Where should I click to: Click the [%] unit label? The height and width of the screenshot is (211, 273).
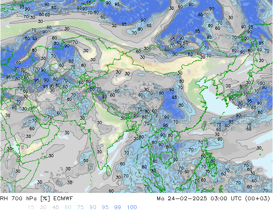tap(45, 198)
